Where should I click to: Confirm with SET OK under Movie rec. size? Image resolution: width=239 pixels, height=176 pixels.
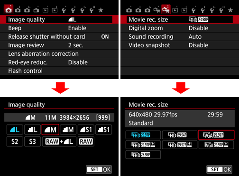220,169
